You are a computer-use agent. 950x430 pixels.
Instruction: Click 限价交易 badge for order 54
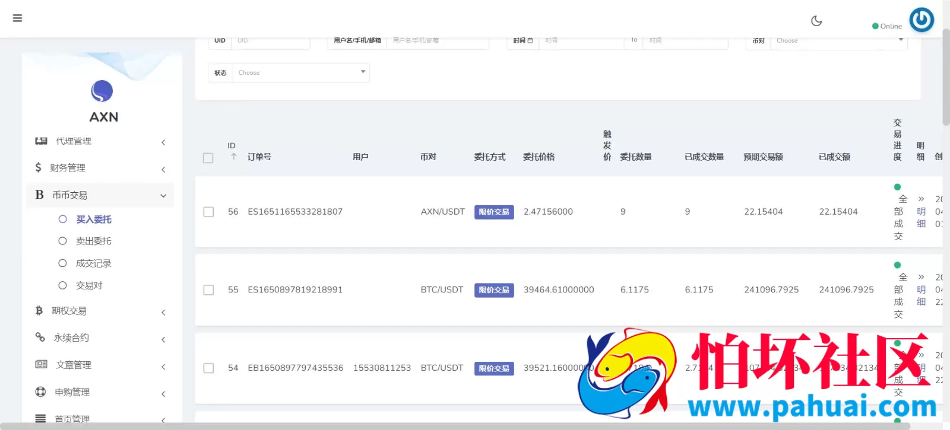[494, 368]
